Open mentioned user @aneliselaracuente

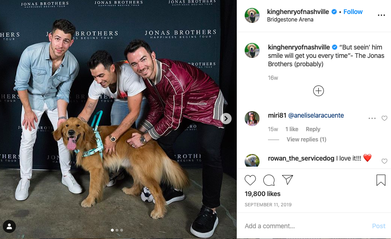[x=316, y=115]
